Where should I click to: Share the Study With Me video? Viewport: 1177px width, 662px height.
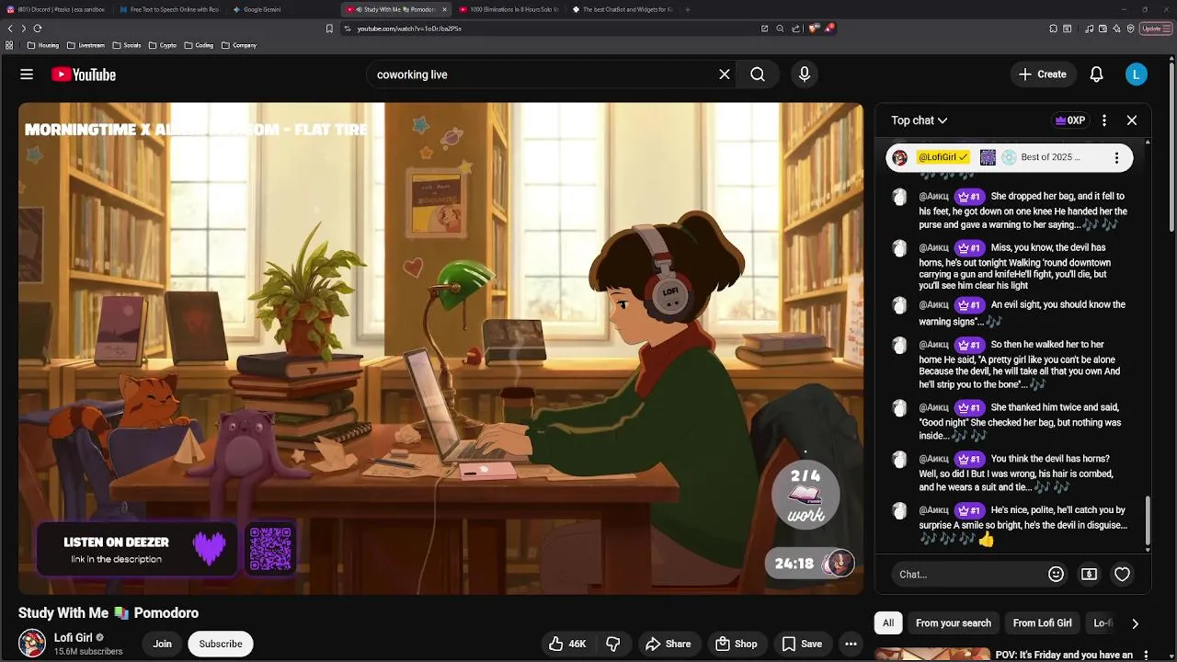668,644
